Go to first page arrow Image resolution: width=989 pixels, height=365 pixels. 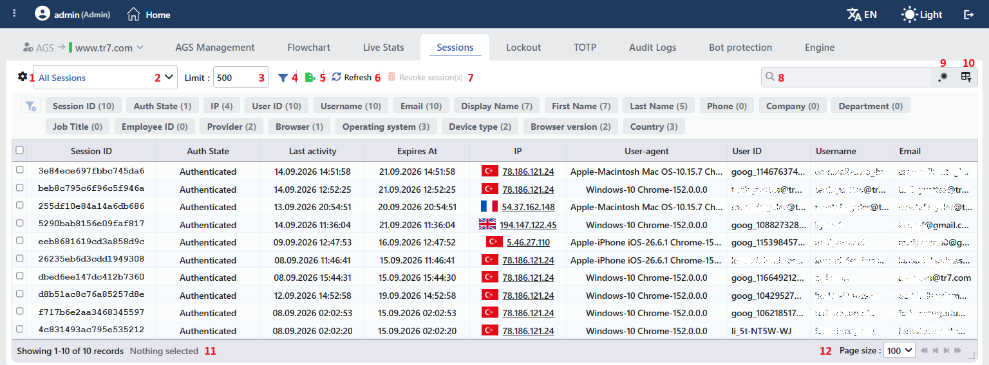pyautogui.click(x=925, y=350)
